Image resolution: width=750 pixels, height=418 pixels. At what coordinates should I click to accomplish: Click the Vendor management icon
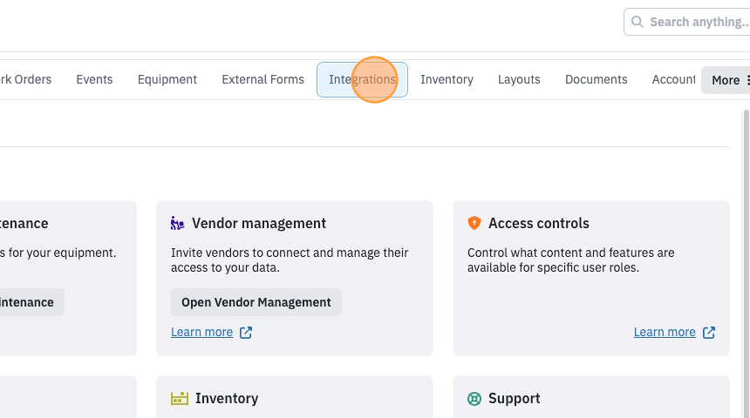click(177, 223)
